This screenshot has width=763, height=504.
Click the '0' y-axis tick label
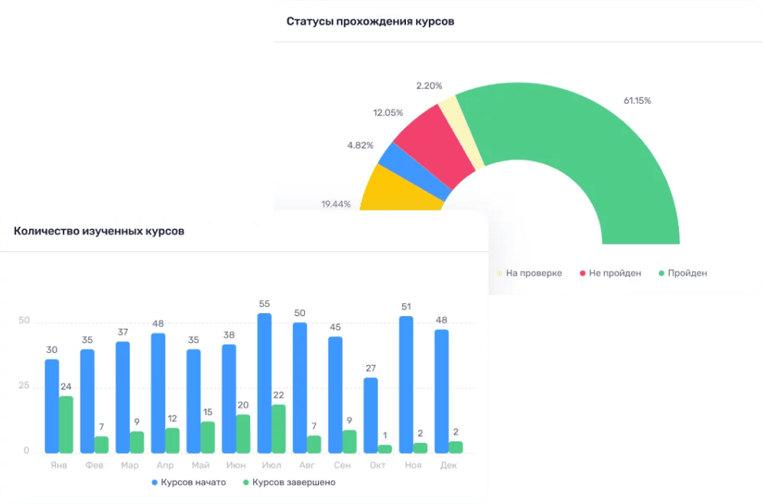tap(26, 451)
